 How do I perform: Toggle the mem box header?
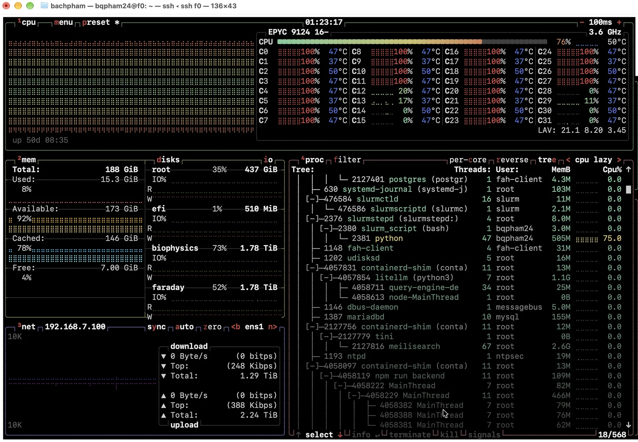click(27, 160)
